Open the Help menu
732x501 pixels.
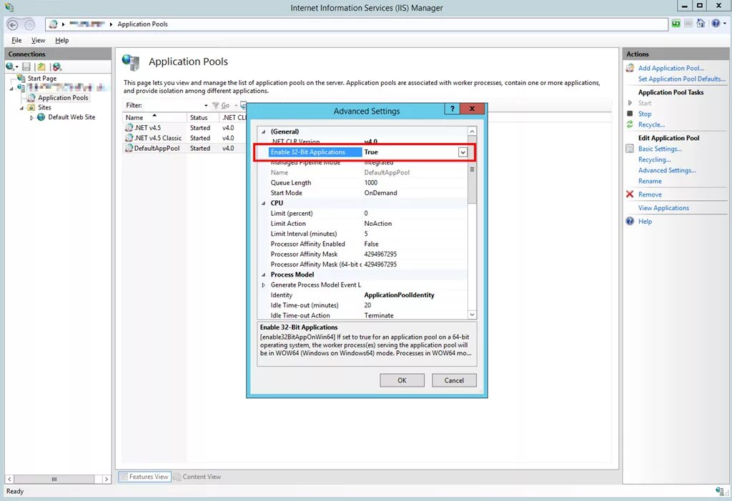pos(61,40)
